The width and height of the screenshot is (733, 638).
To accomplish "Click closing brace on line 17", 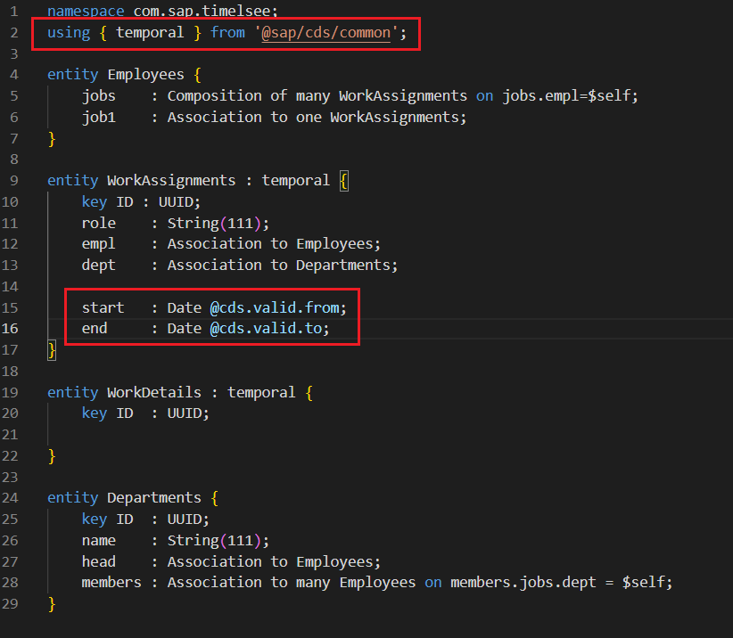I will pyautogui.click(x=52, y=350).
